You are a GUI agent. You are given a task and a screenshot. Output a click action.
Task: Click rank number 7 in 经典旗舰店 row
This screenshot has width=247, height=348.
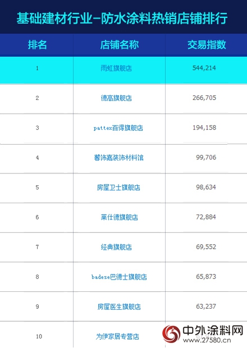tap(37, 247)
